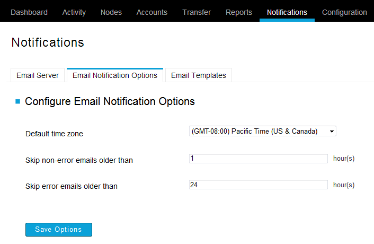View the Reports section
Image resolution: width=374 pixels, height=244 pixels.
[x=239, y=12]
